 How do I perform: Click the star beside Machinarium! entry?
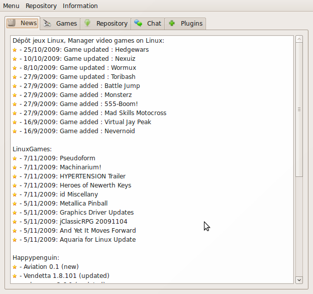15,167
